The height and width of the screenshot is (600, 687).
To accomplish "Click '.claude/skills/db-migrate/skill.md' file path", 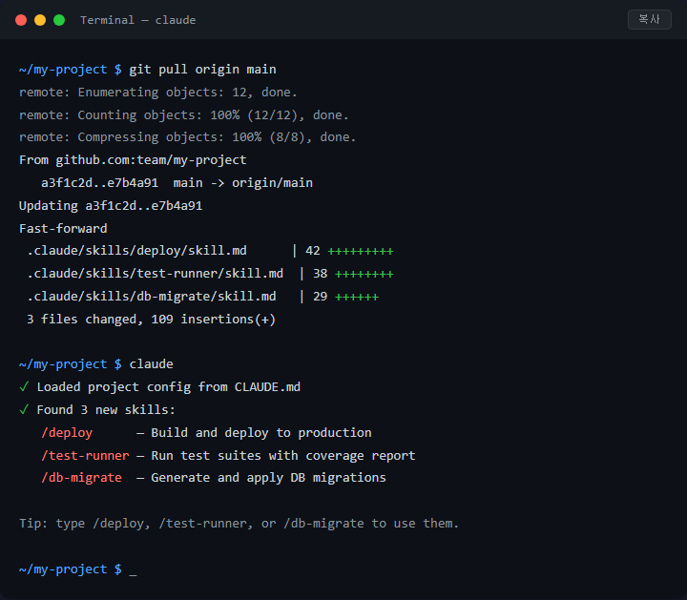I will [151, 297].
